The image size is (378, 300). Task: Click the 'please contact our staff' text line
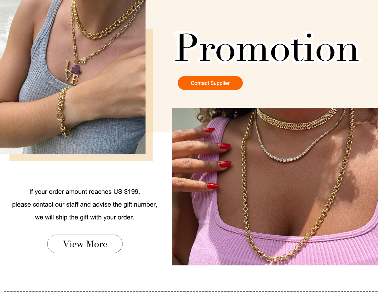pyautogui.click(x=84, y=204)
